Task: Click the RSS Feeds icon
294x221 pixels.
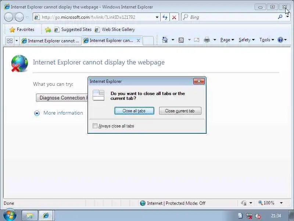Action: [x=181, y=40]
